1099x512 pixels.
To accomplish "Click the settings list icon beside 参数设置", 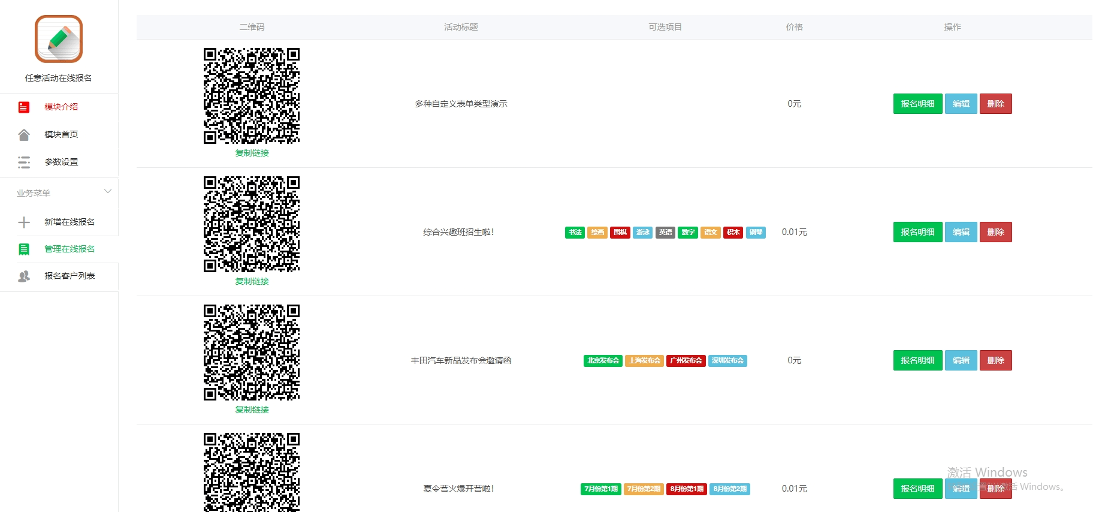I will click(24, 162).
